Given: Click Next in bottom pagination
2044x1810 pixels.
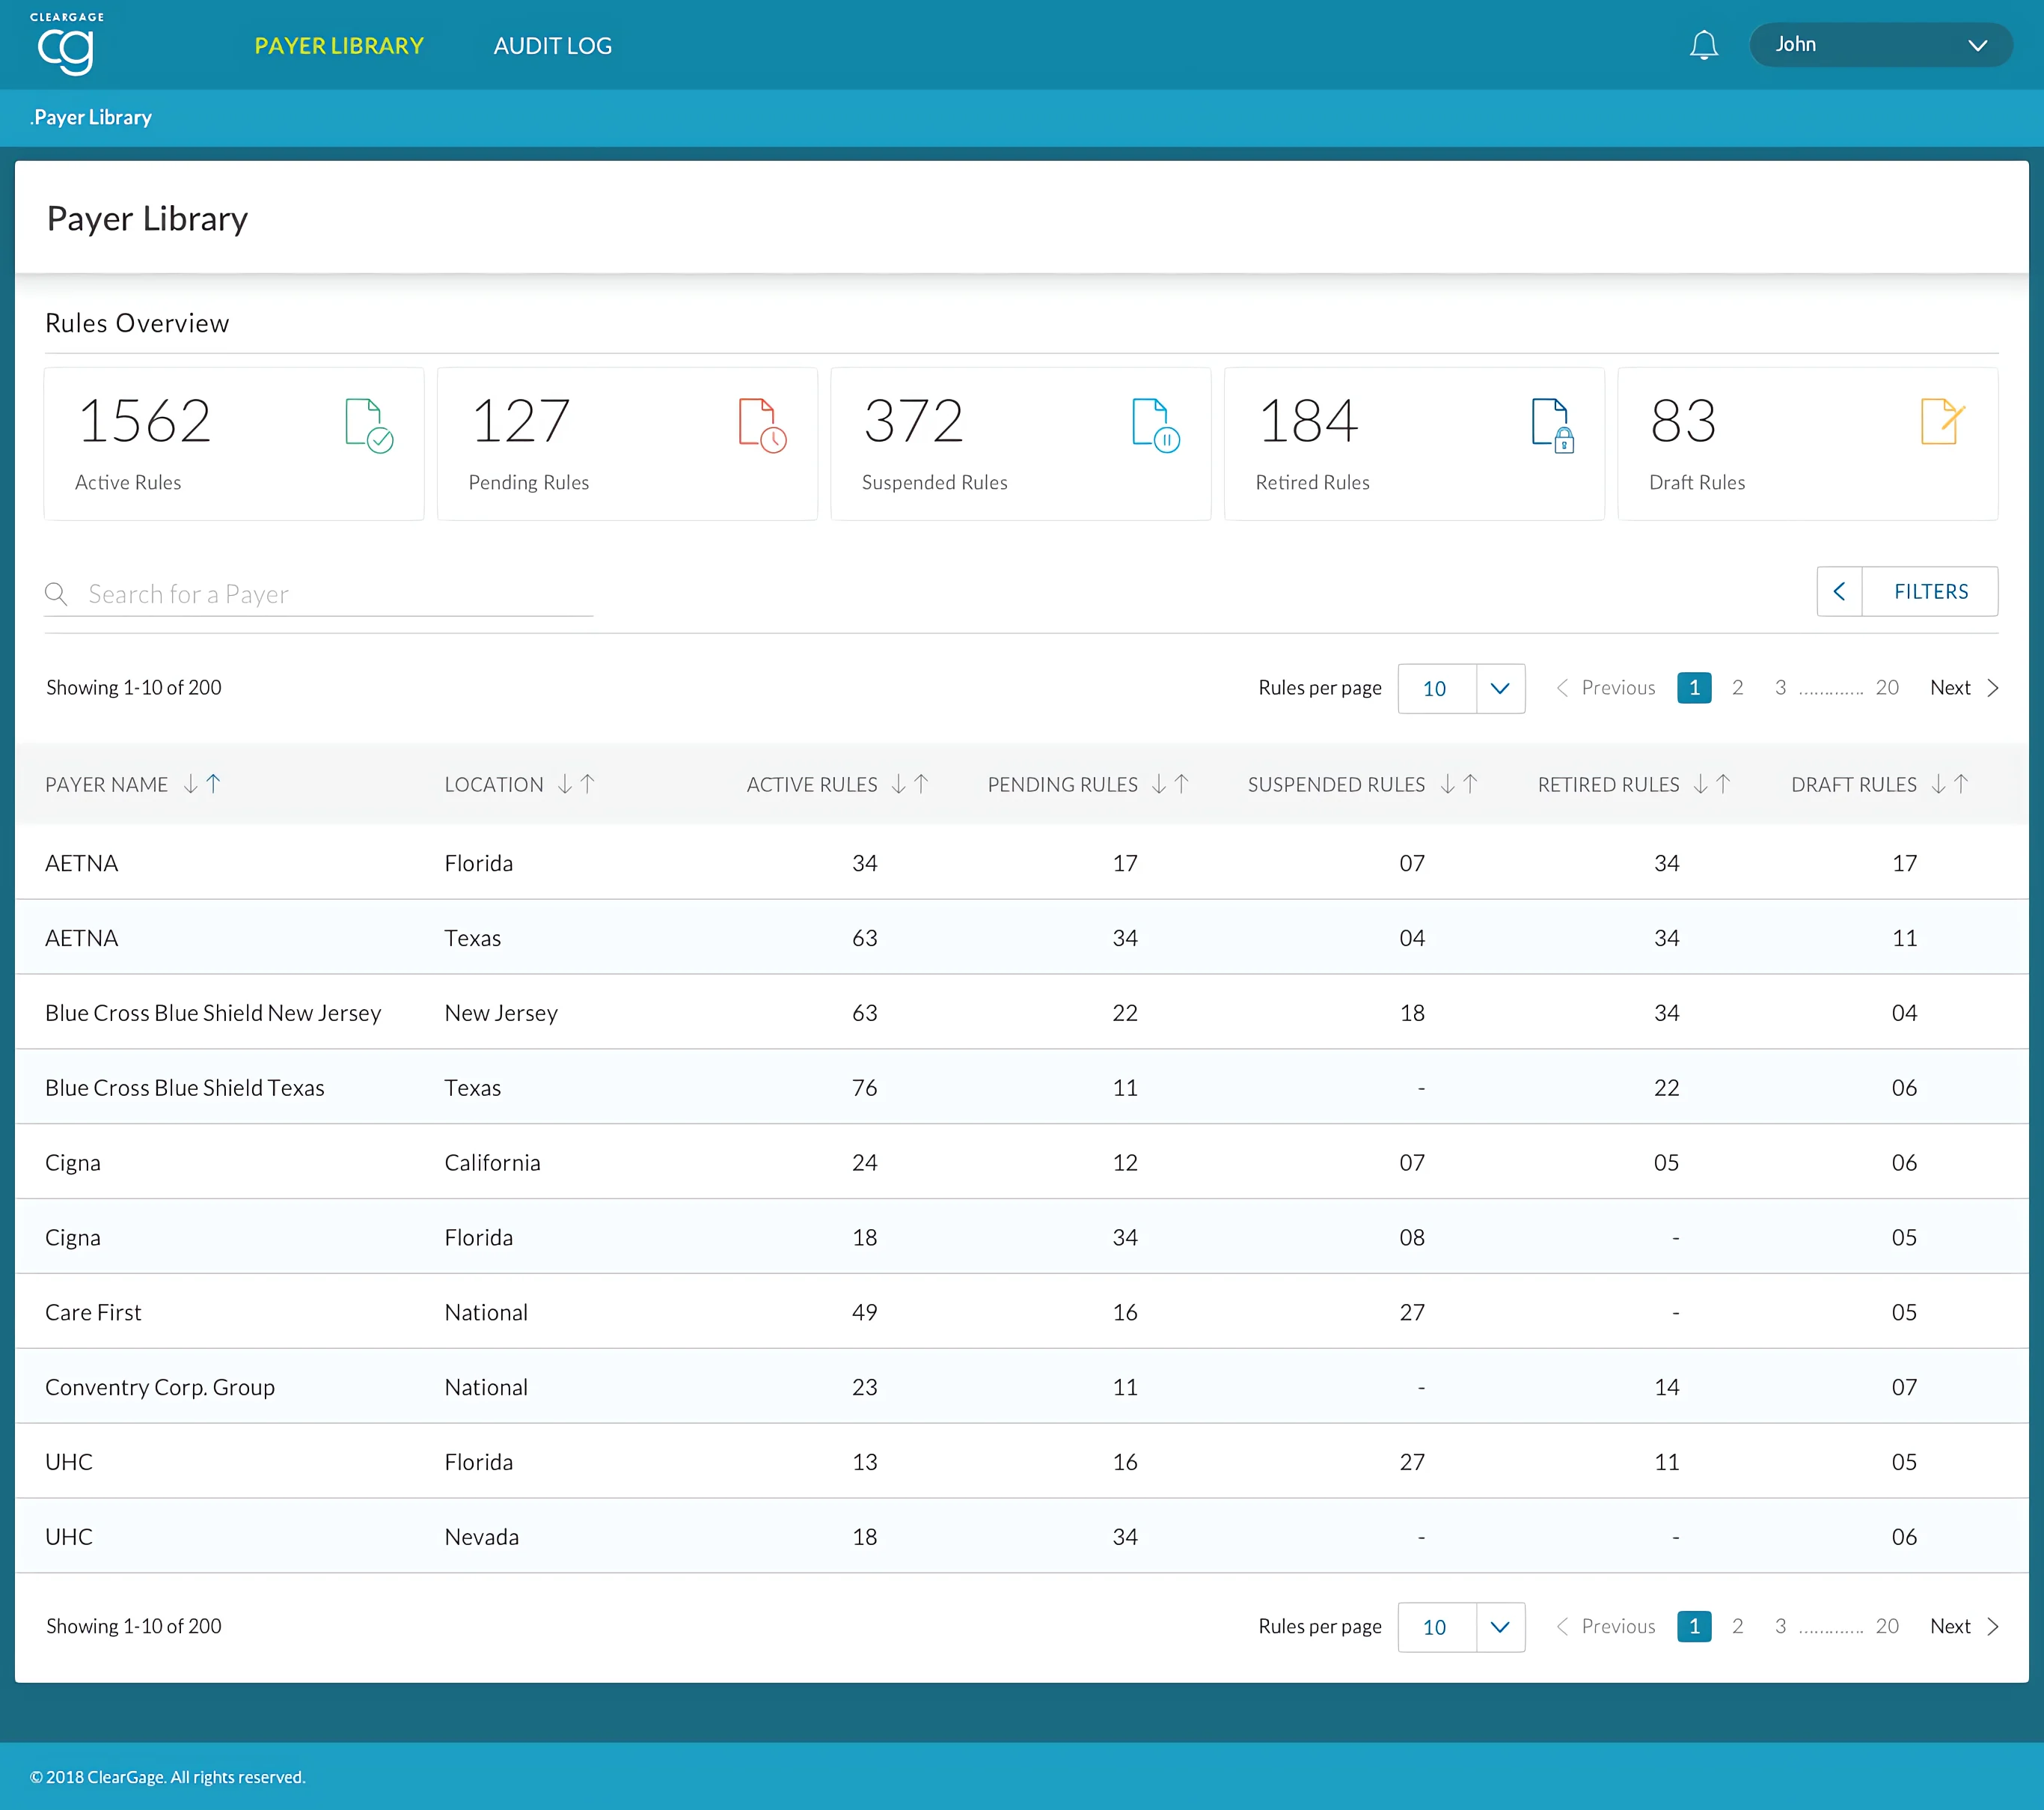Looking at the screenshot, I should [x=1964, y=1626].
